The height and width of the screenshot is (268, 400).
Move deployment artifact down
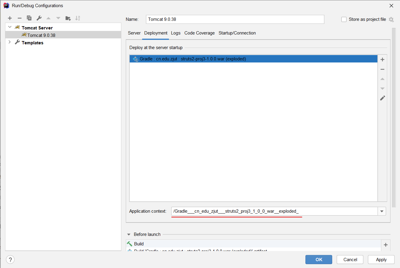[382, 89]
